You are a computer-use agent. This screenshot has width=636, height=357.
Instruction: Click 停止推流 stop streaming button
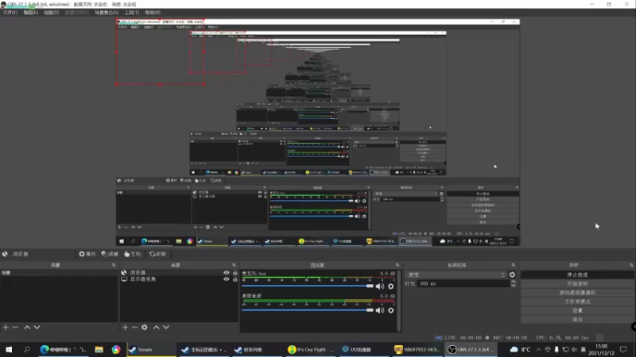pos(577,274)
